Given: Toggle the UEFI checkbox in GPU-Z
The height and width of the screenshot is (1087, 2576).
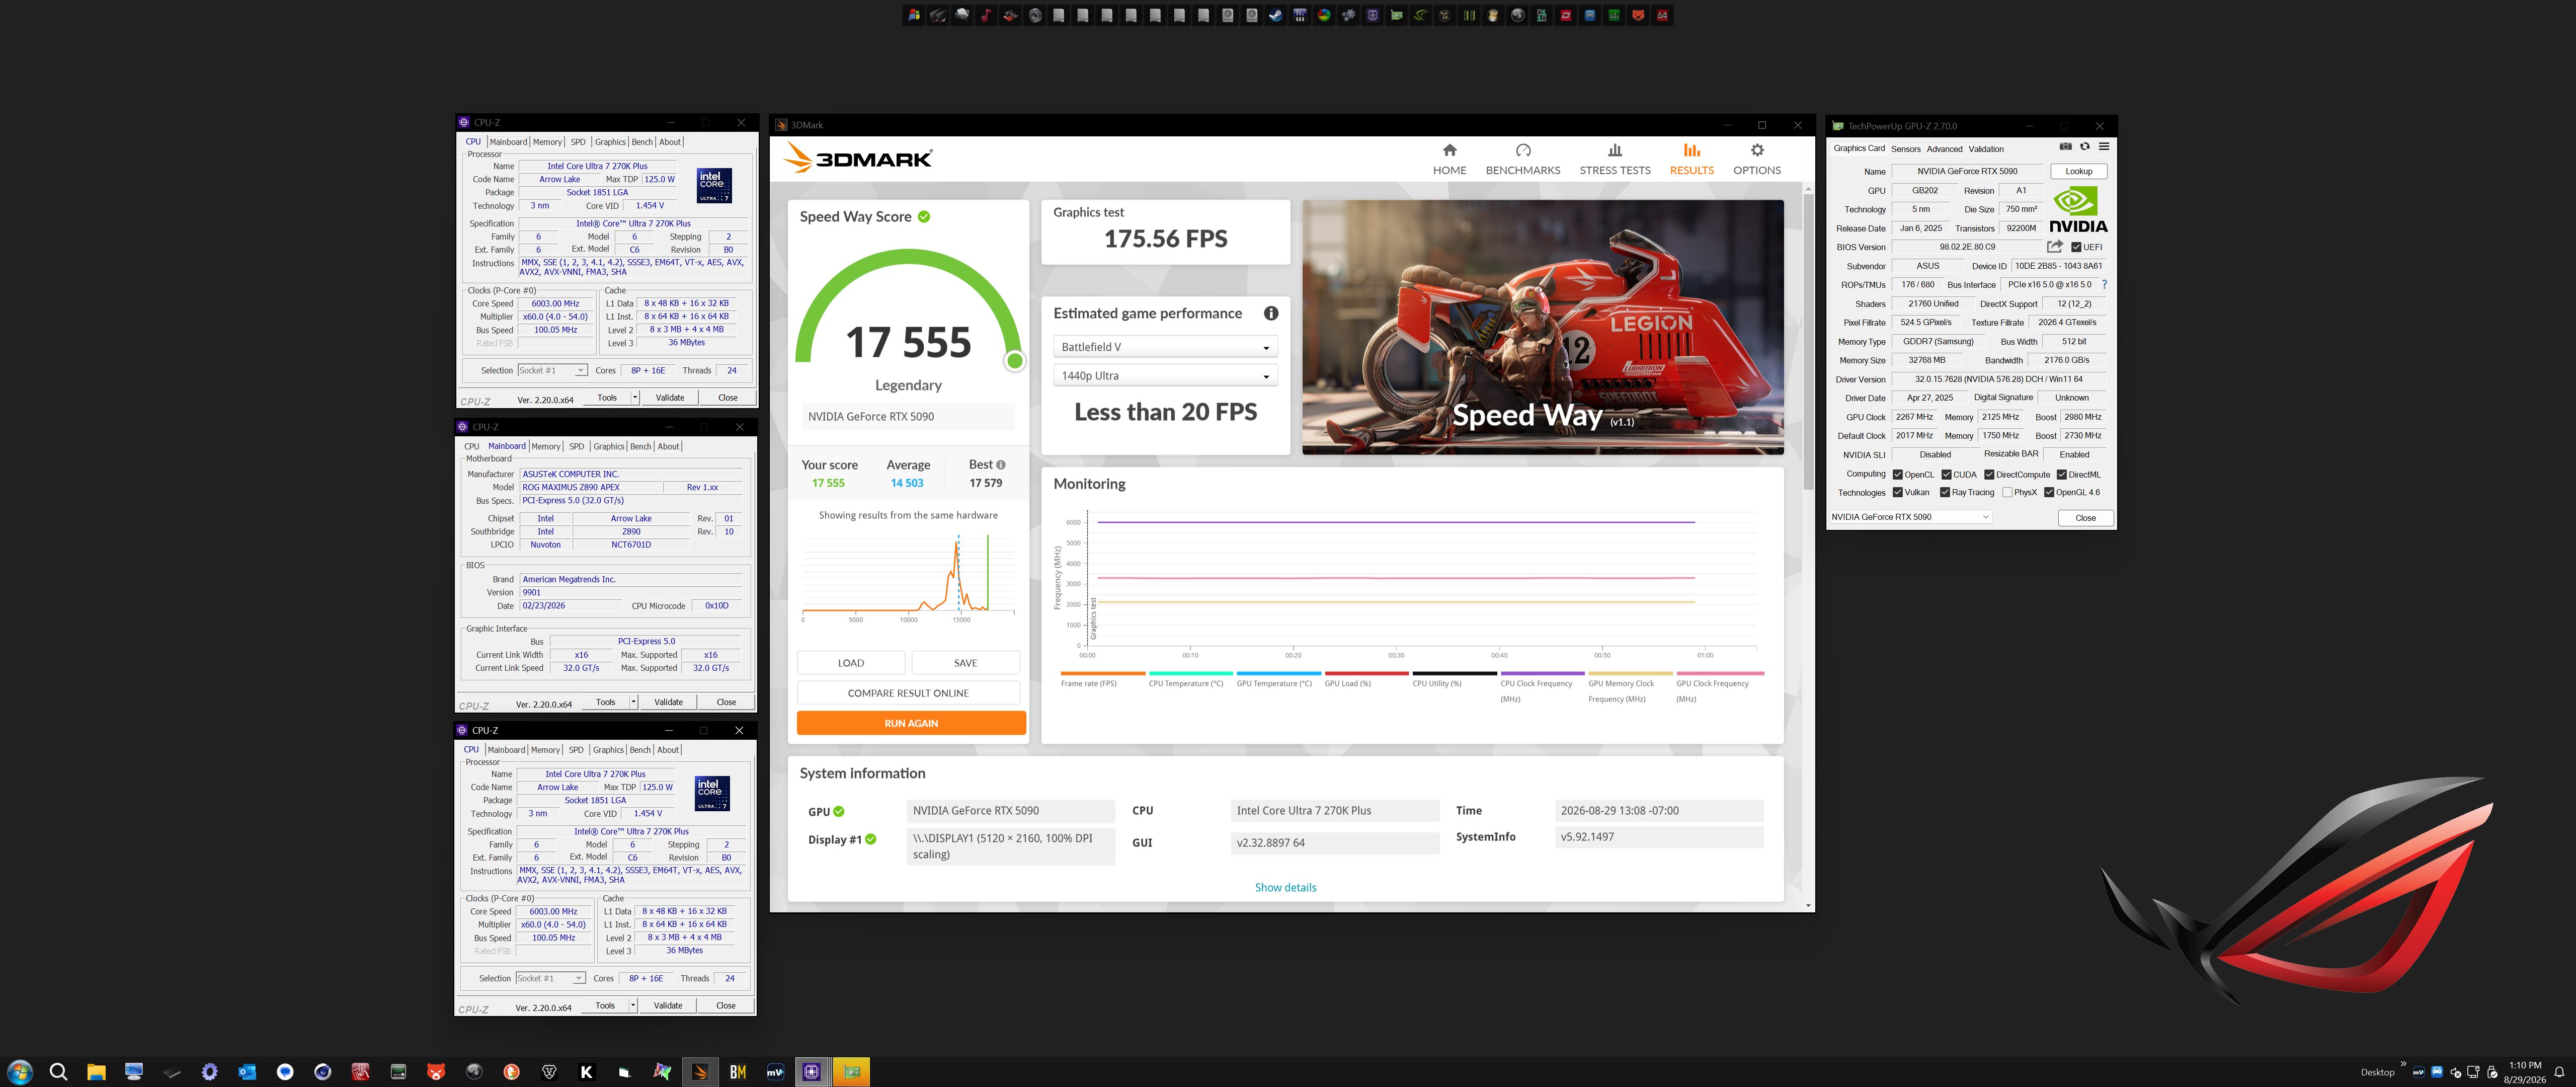Looking at the screenshot, I should (2076, 247).
